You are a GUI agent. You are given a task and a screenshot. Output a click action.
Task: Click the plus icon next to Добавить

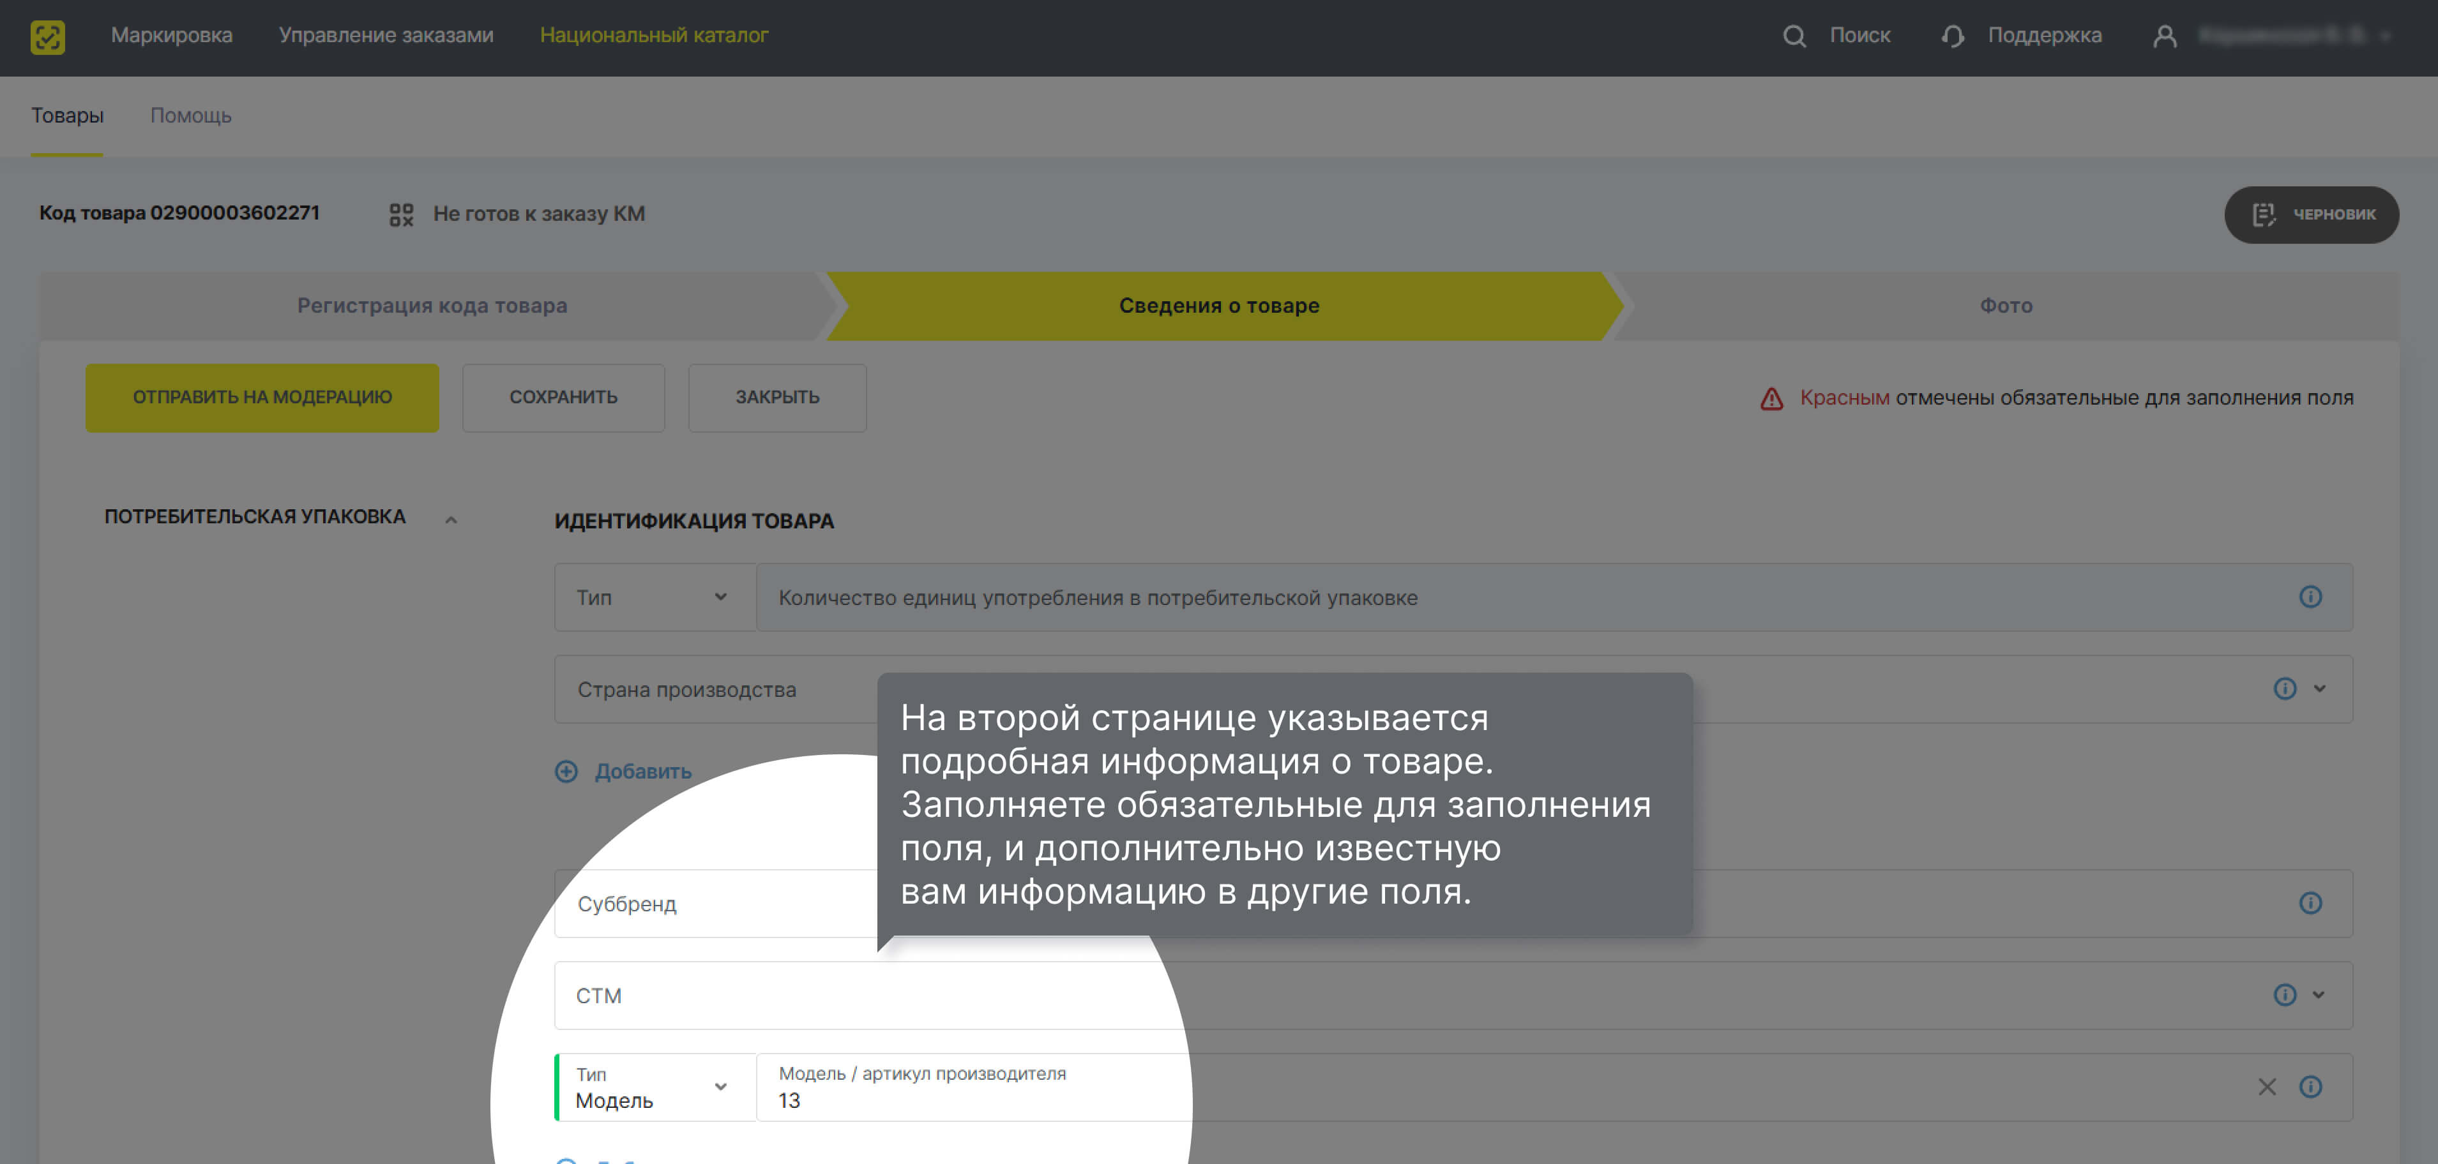tap(566, 772)
